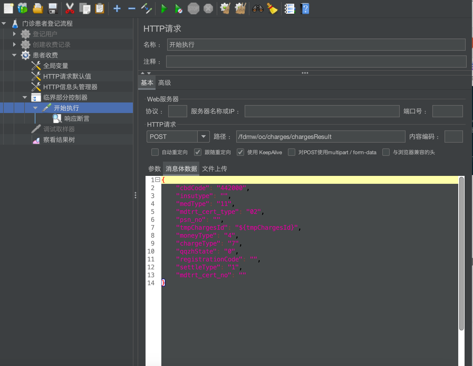Click the Copy toolbar icon
Screen dimensions: 473x366
(x=85, y=8)
